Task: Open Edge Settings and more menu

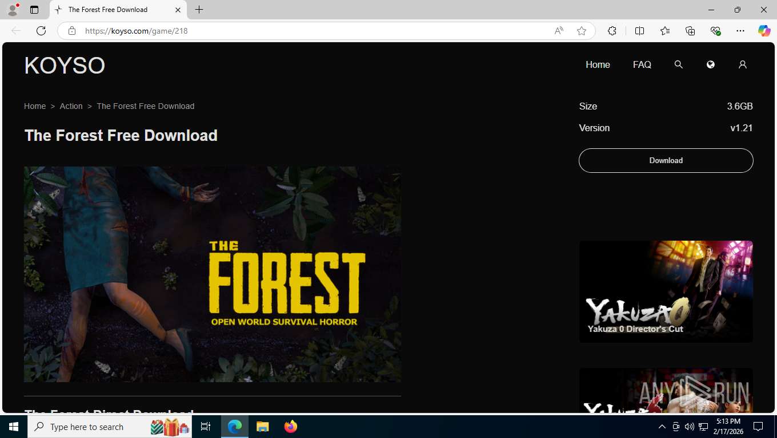Action: tap(740, 31)
